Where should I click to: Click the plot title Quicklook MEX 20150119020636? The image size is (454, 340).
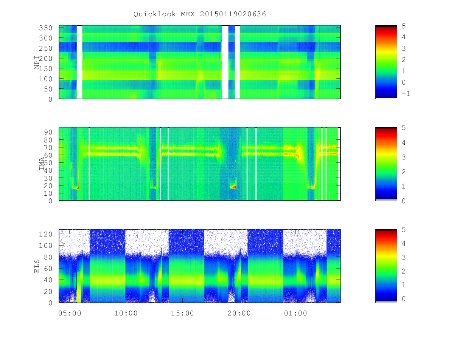(x=200, y=14)
